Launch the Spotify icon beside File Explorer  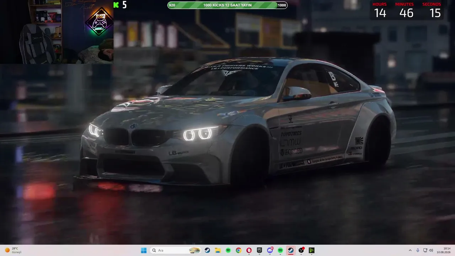pyautogui.click(x=228, y=250)
